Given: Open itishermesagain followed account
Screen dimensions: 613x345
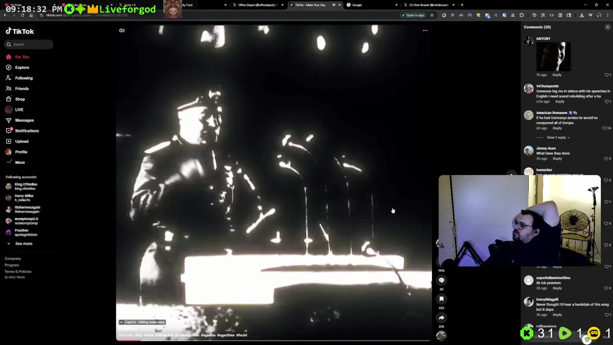Looking at the screenshot, I should (27, 209).
